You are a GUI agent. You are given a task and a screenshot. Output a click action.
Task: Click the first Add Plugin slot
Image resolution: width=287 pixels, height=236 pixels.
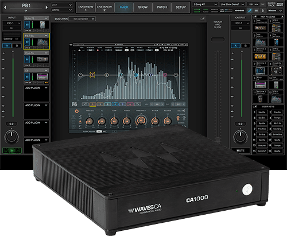tap(36, 94)
